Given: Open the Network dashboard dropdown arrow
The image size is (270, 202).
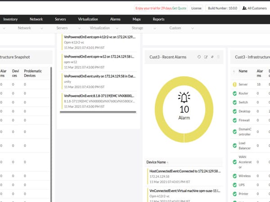Looking at the screenshot, I should click(42, 28).
